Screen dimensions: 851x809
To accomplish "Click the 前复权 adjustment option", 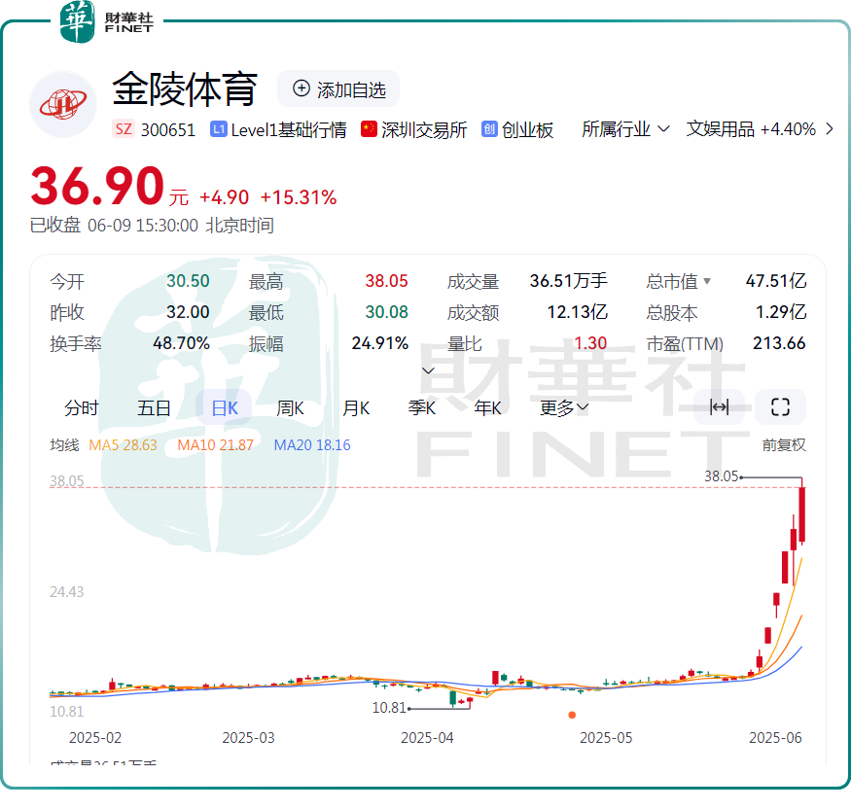I will point(784,445).
